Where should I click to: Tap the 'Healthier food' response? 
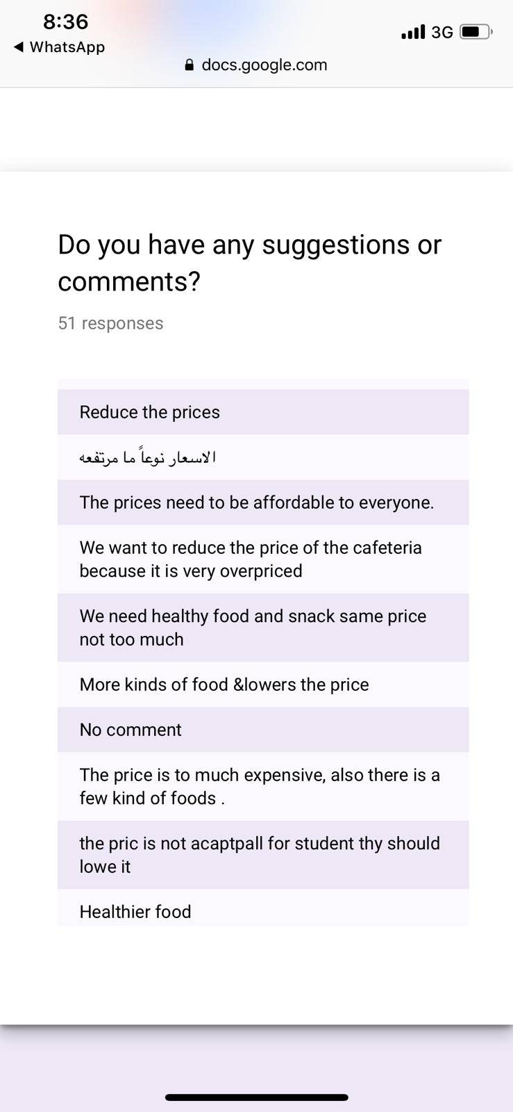tap(263, 908)
